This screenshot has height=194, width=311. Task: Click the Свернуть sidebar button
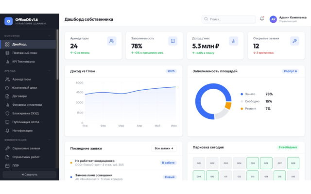click(29, 175)
